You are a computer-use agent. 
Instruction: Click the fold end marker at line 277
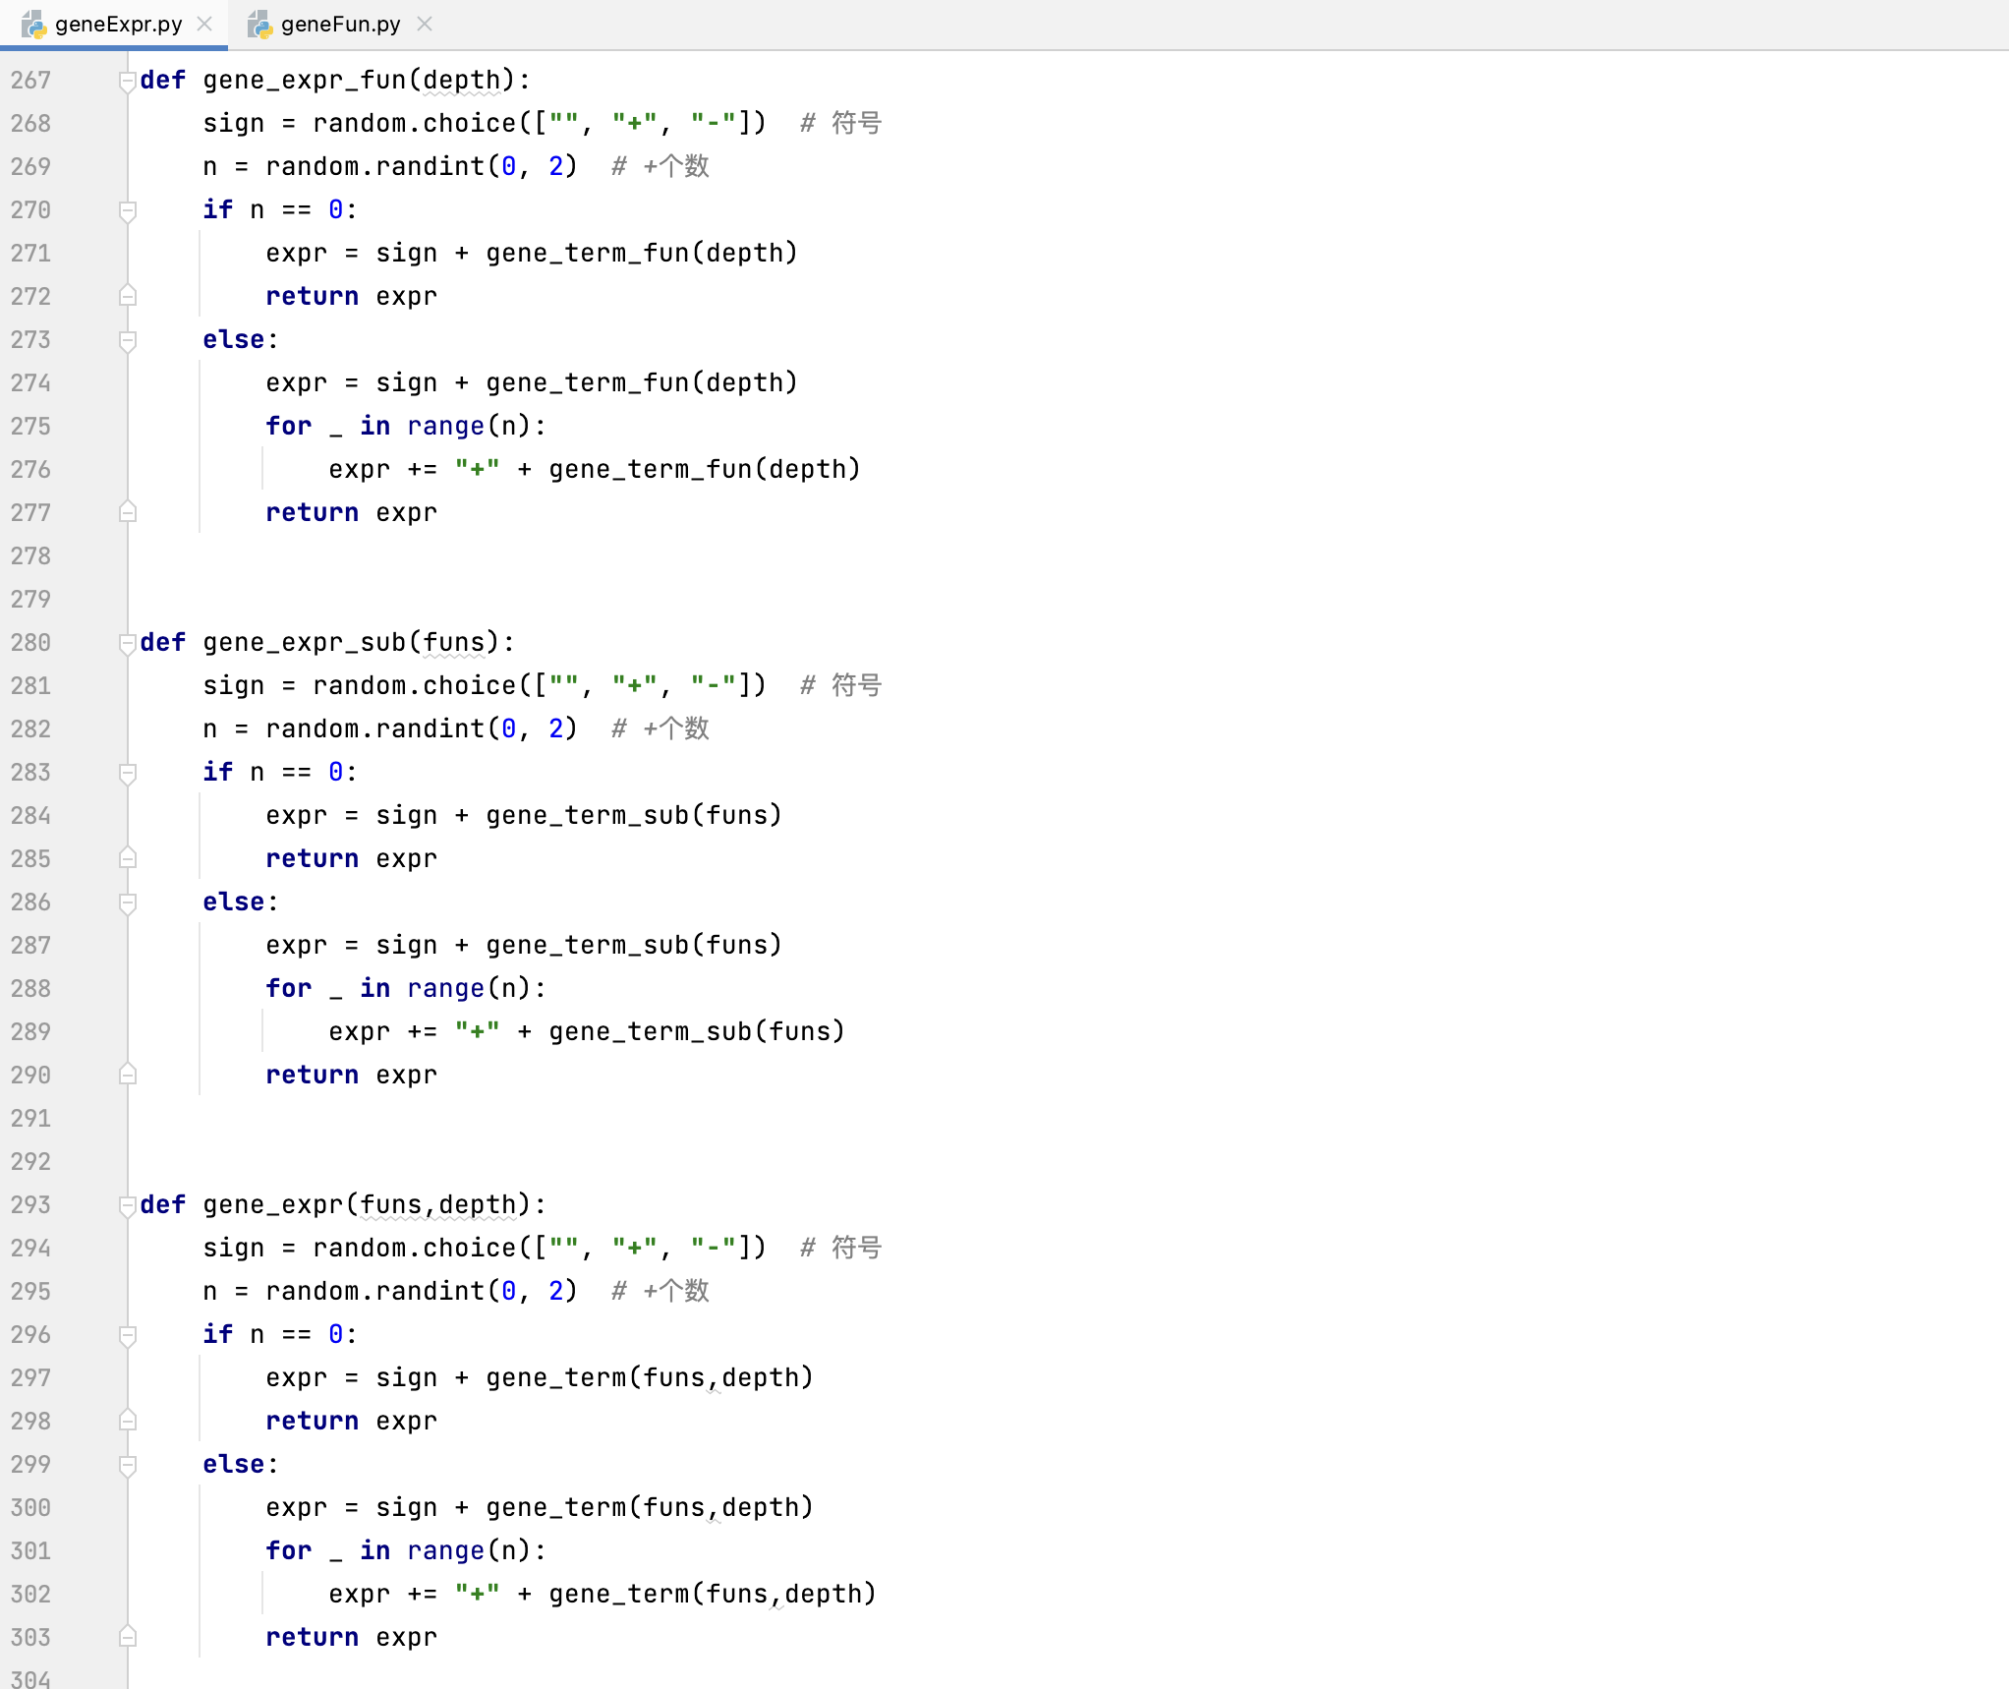[x=127, y=512]
